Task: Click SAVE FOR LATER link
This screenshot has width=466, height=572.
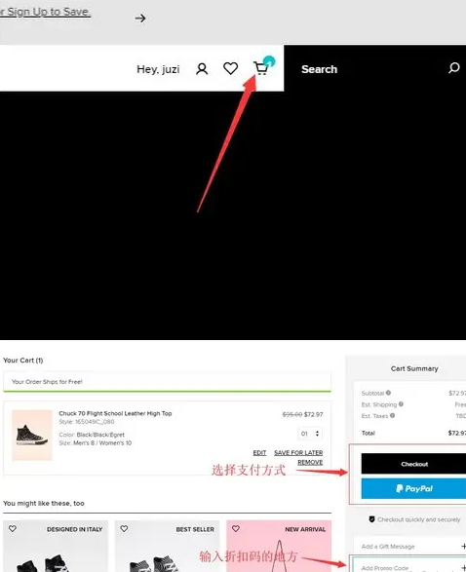Action: coord(298,452)
